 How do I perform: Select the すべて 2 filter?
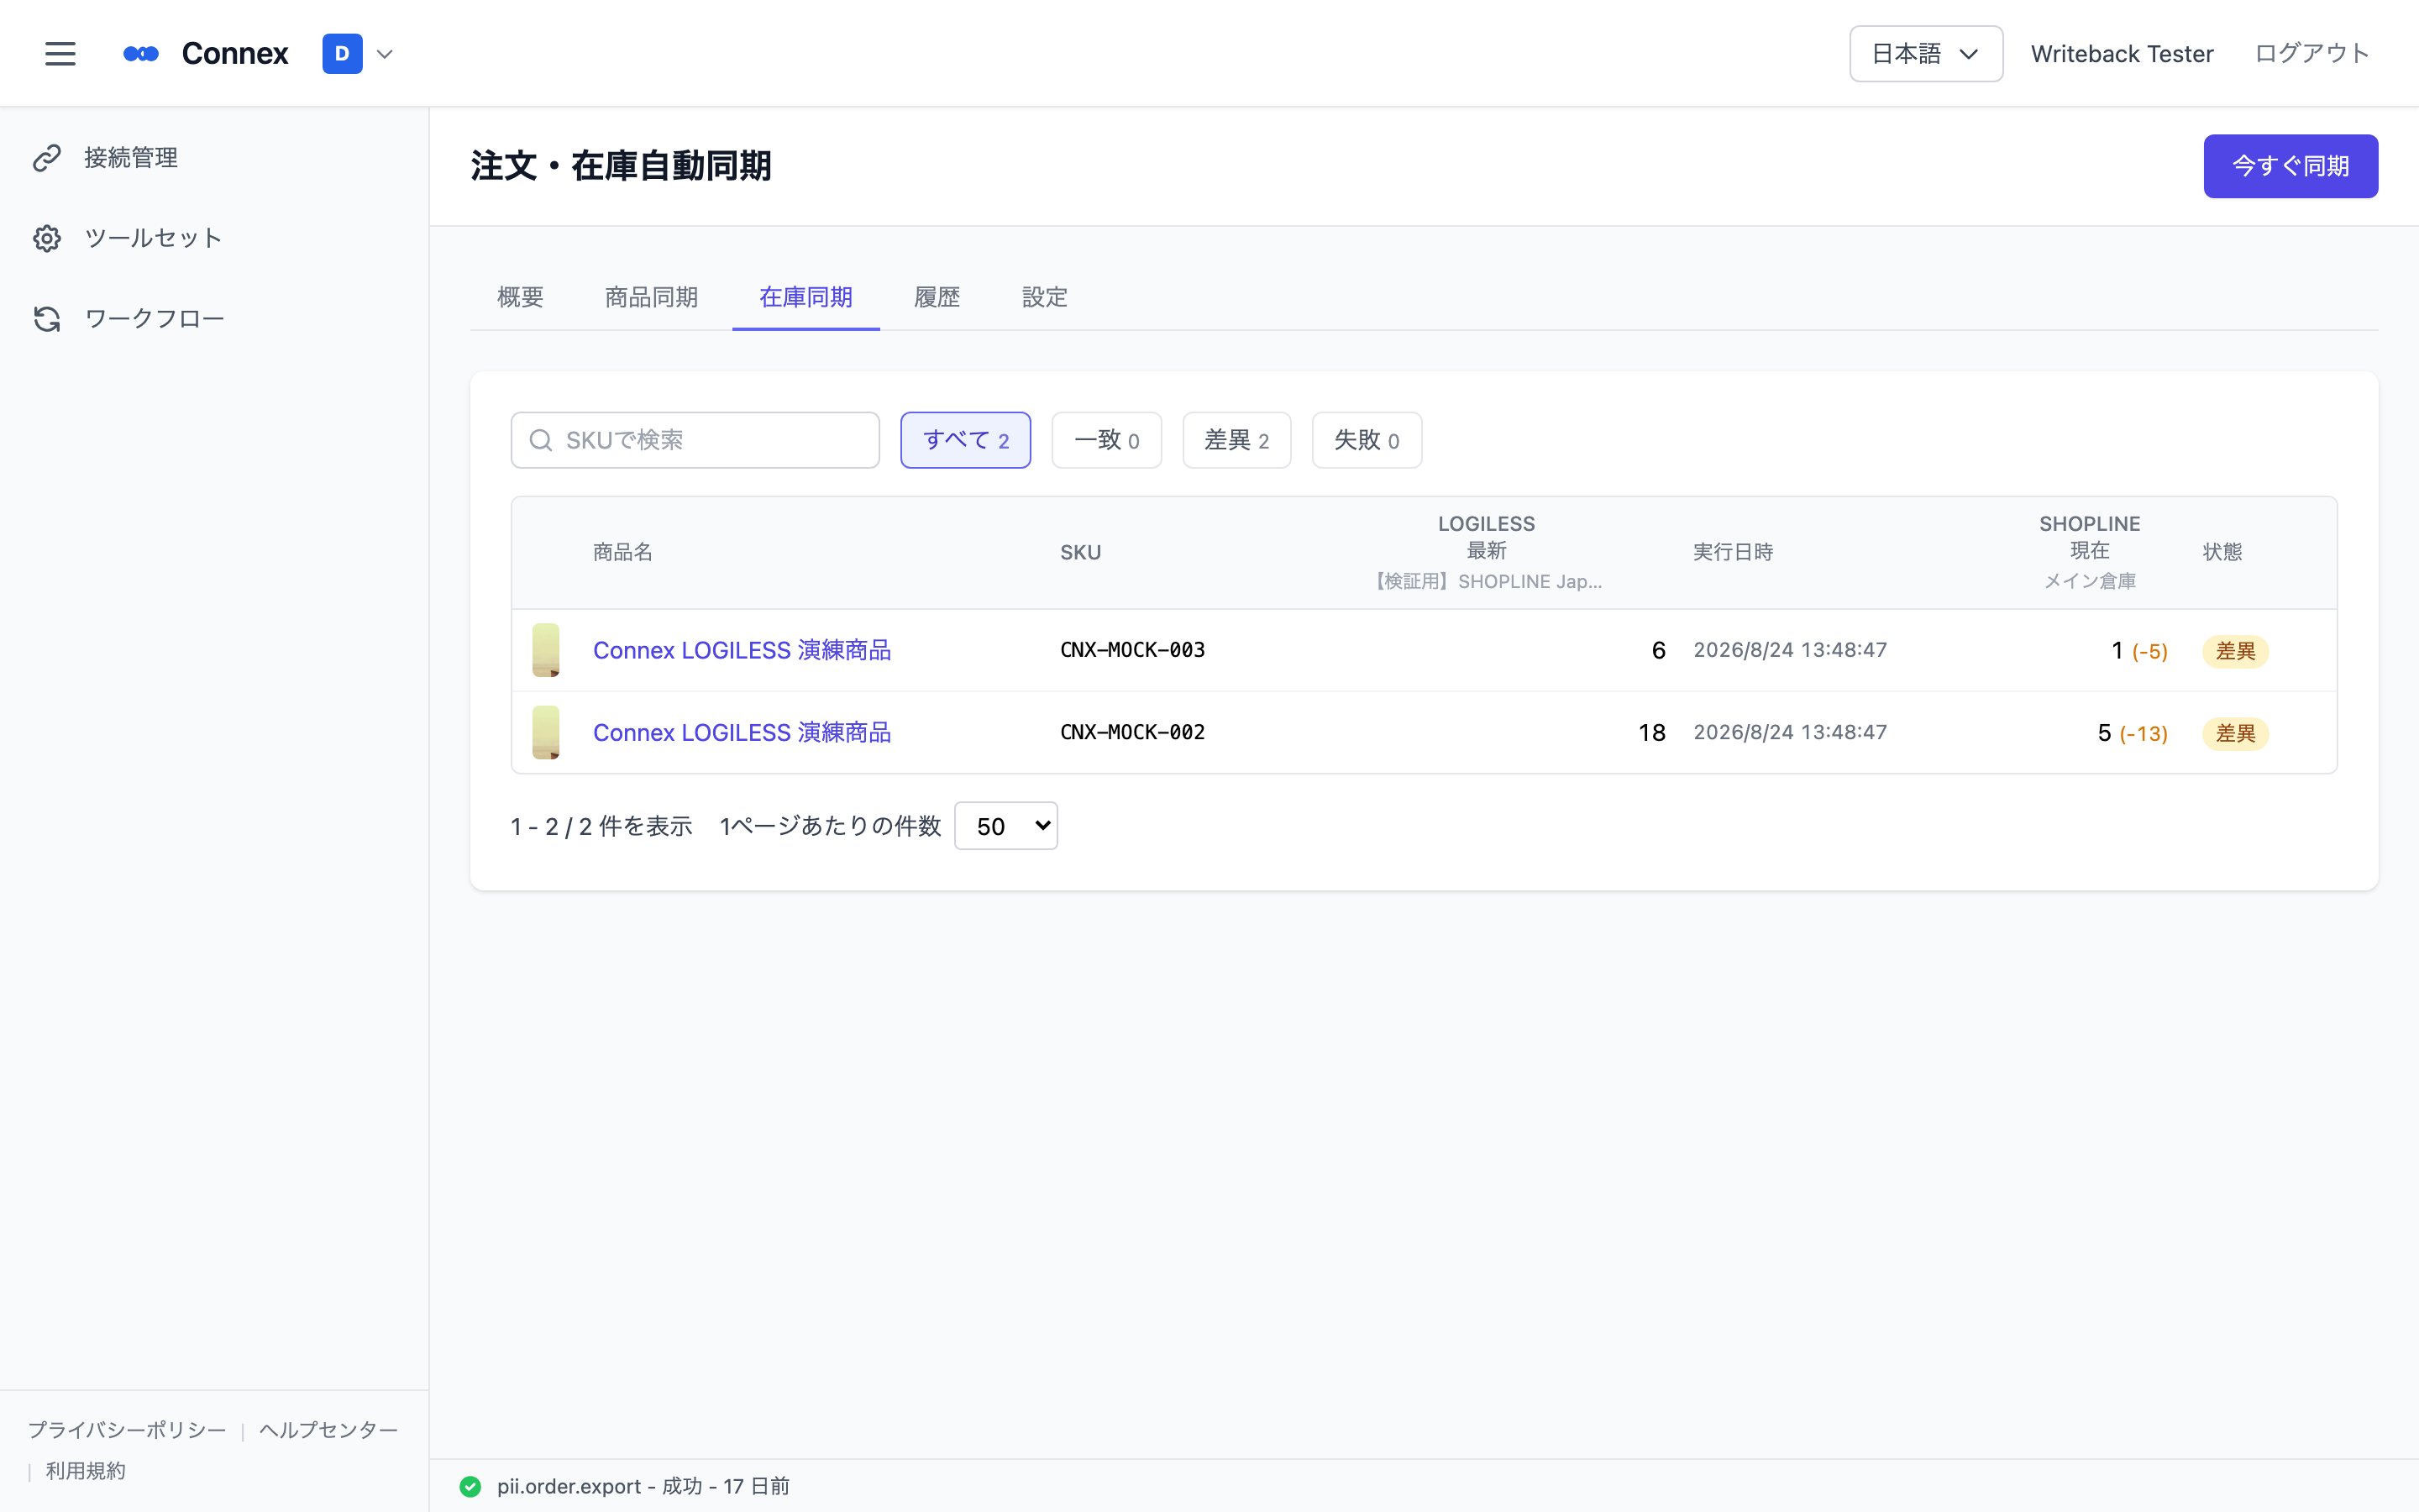coord(966,440)
